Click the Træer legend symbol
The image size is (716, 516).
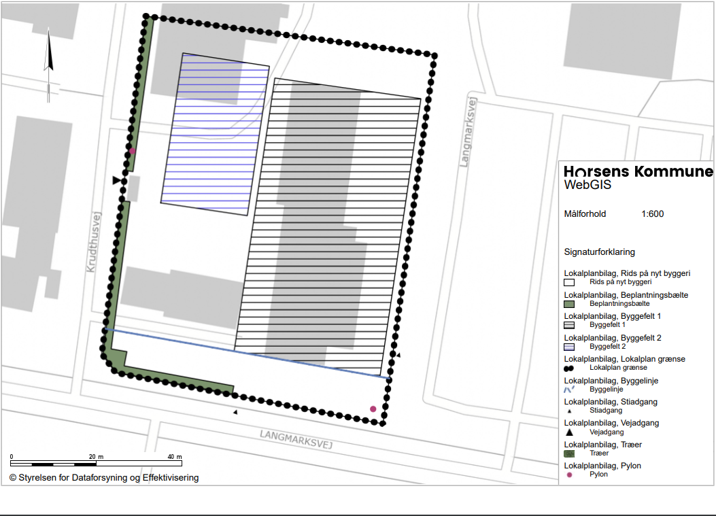tap(570, 453)
